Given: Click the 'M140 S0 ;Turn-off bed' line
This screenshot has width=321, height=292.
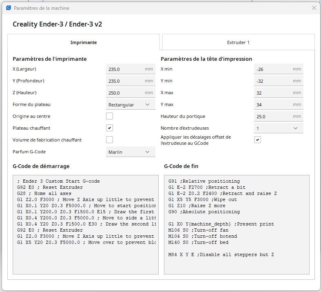Looking at the screenshot, I should [198, 242].
